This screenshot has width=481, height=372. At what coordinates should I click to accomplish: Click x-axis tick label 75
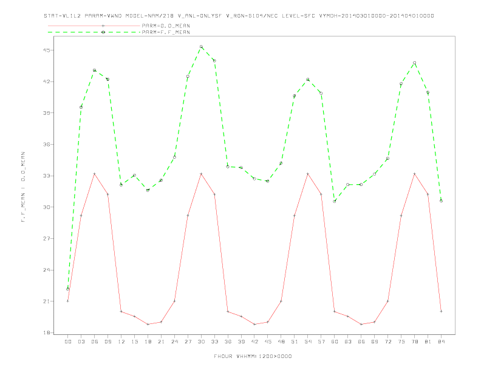[x=401, y=342]
